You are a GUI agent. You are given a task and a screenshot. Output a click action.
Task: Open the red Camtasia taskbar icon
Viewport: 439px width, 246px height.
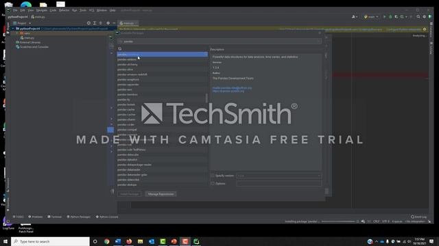coord(185,241)
